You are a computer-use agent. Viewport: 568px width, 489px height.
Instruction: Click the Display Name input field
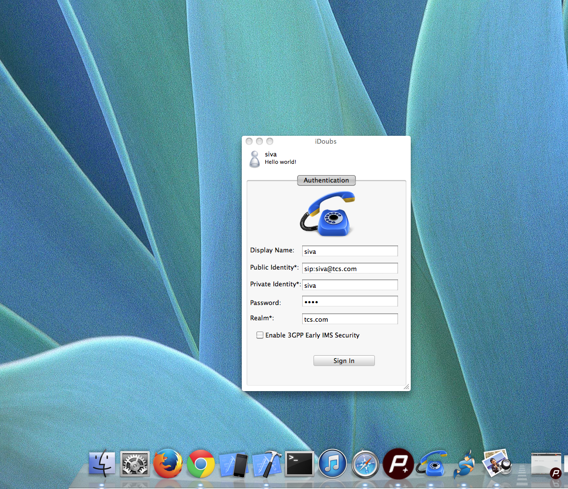tap(350, 251)
